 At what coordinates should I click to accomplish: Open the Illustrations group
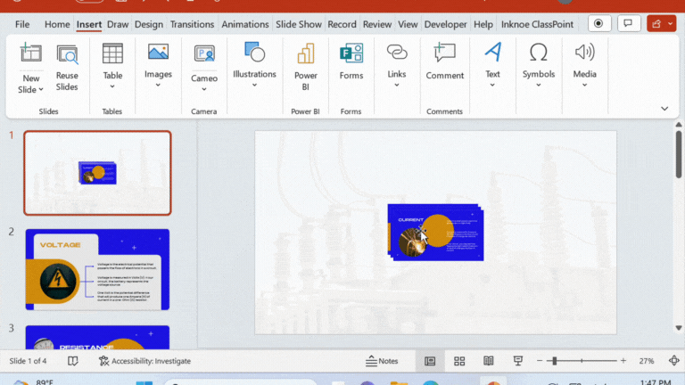[x=254, y=64]
